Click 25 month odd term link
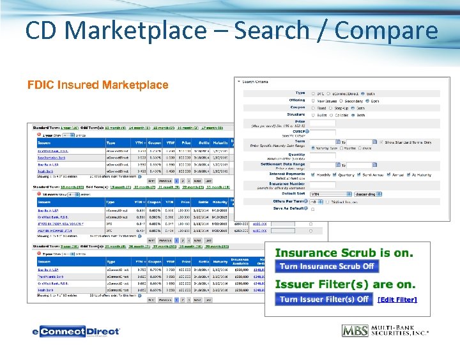The width and height of the screenshot is (460, 345). [x=115, y=247]
